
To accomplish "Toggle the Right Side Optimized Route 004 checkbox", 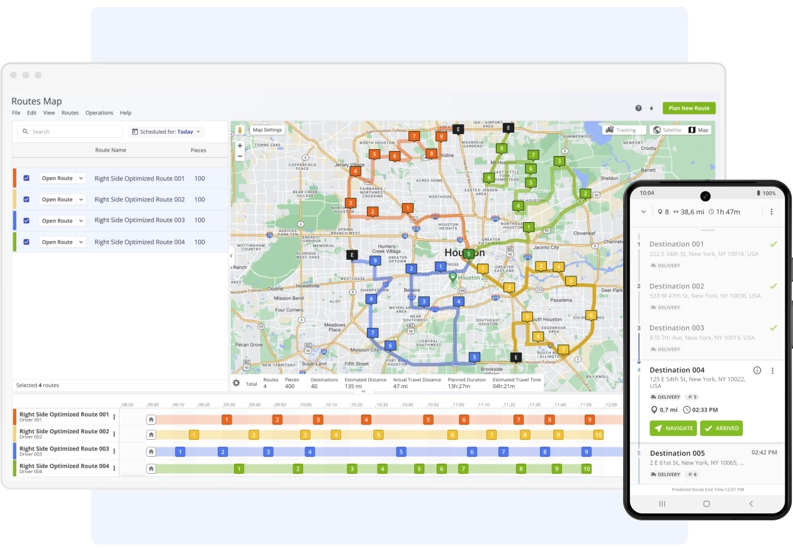I will [x=26, y=242].
